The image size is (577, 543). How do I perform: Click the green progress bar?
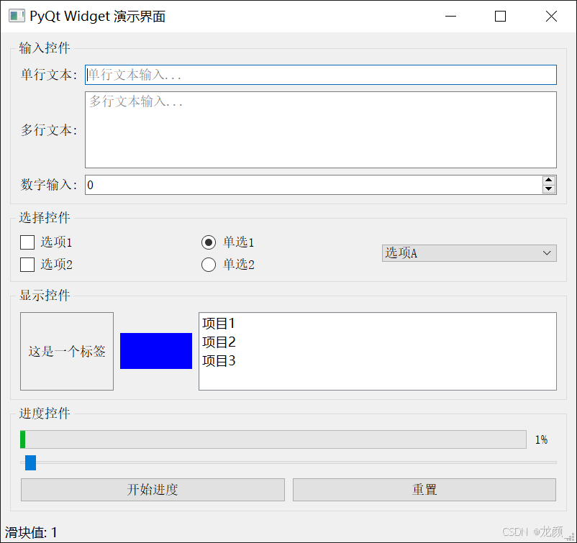[x=273, y=439]
